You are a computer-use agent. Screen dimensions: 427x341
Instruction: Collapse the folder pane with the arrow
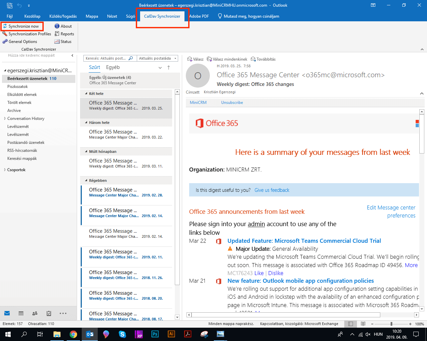72,56
